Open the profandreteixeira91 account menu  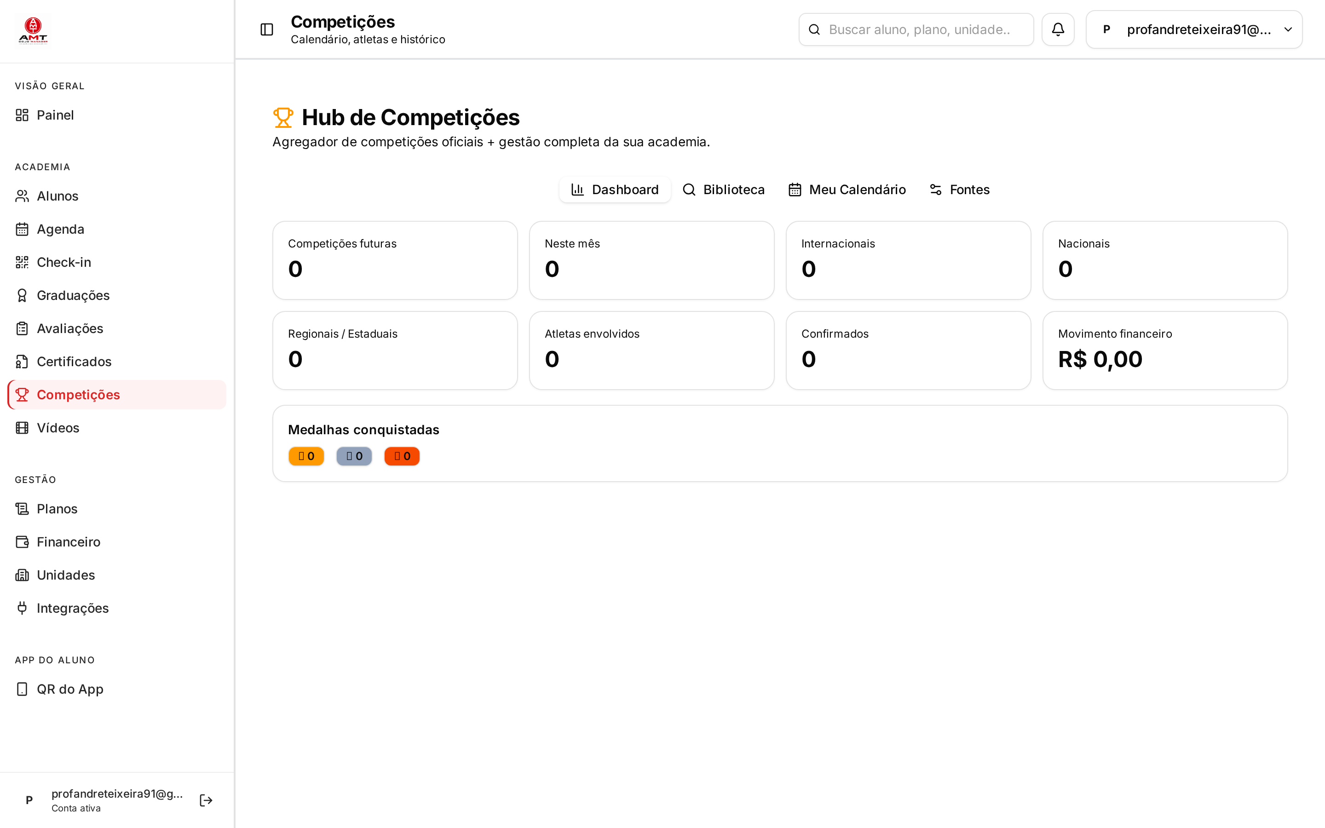(1193, 29)
